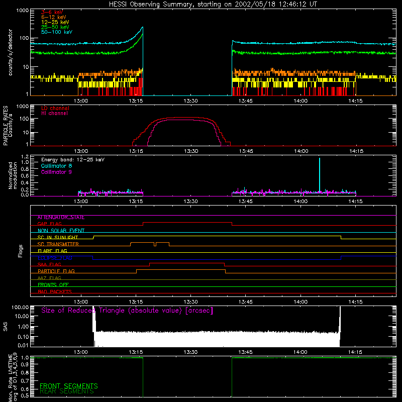
Task: Click the Mon. Rate LIVETIME axis label
Action: coord(13,377)
